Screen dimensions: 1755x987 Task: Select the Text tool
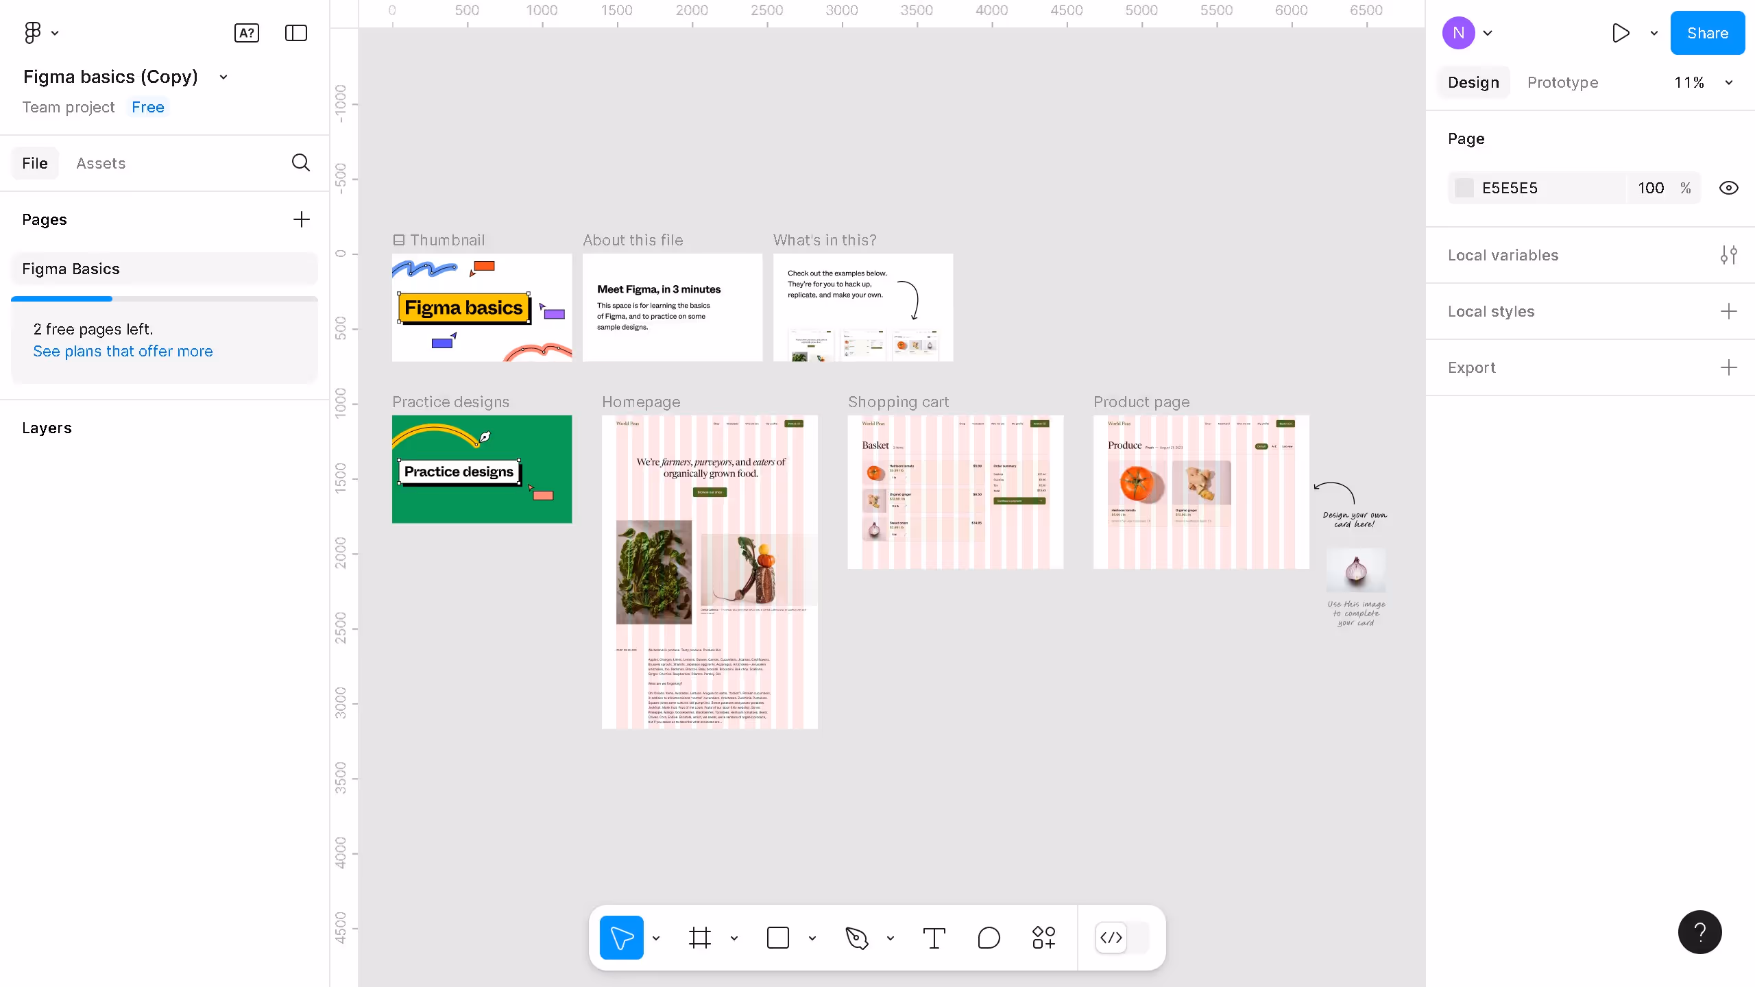[x=934, y=938]
